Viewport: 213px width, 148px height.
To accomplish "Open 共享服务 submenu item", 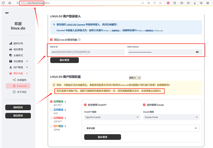I will tap(19, 80).
